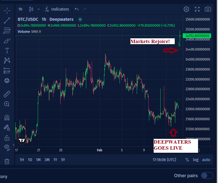Switch to the 3M date range

point(47,160)
